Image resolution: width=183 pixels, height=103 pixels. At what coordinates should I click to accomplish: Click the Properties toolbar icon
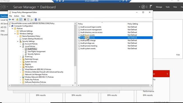click(x=28, y=19)
